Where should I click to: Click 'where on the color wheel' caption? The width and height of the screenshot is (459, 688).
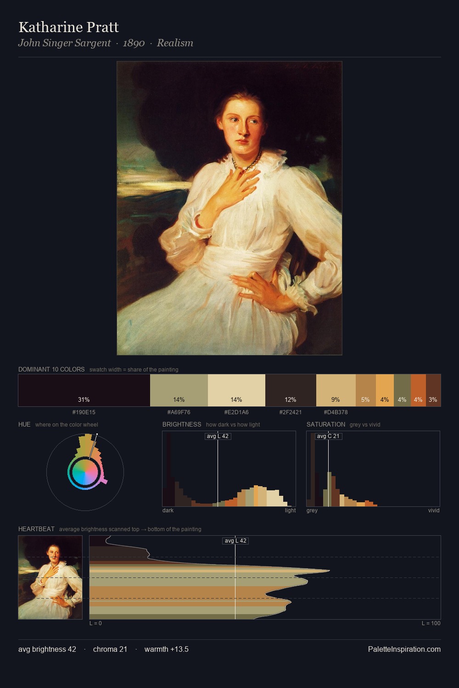67,425
